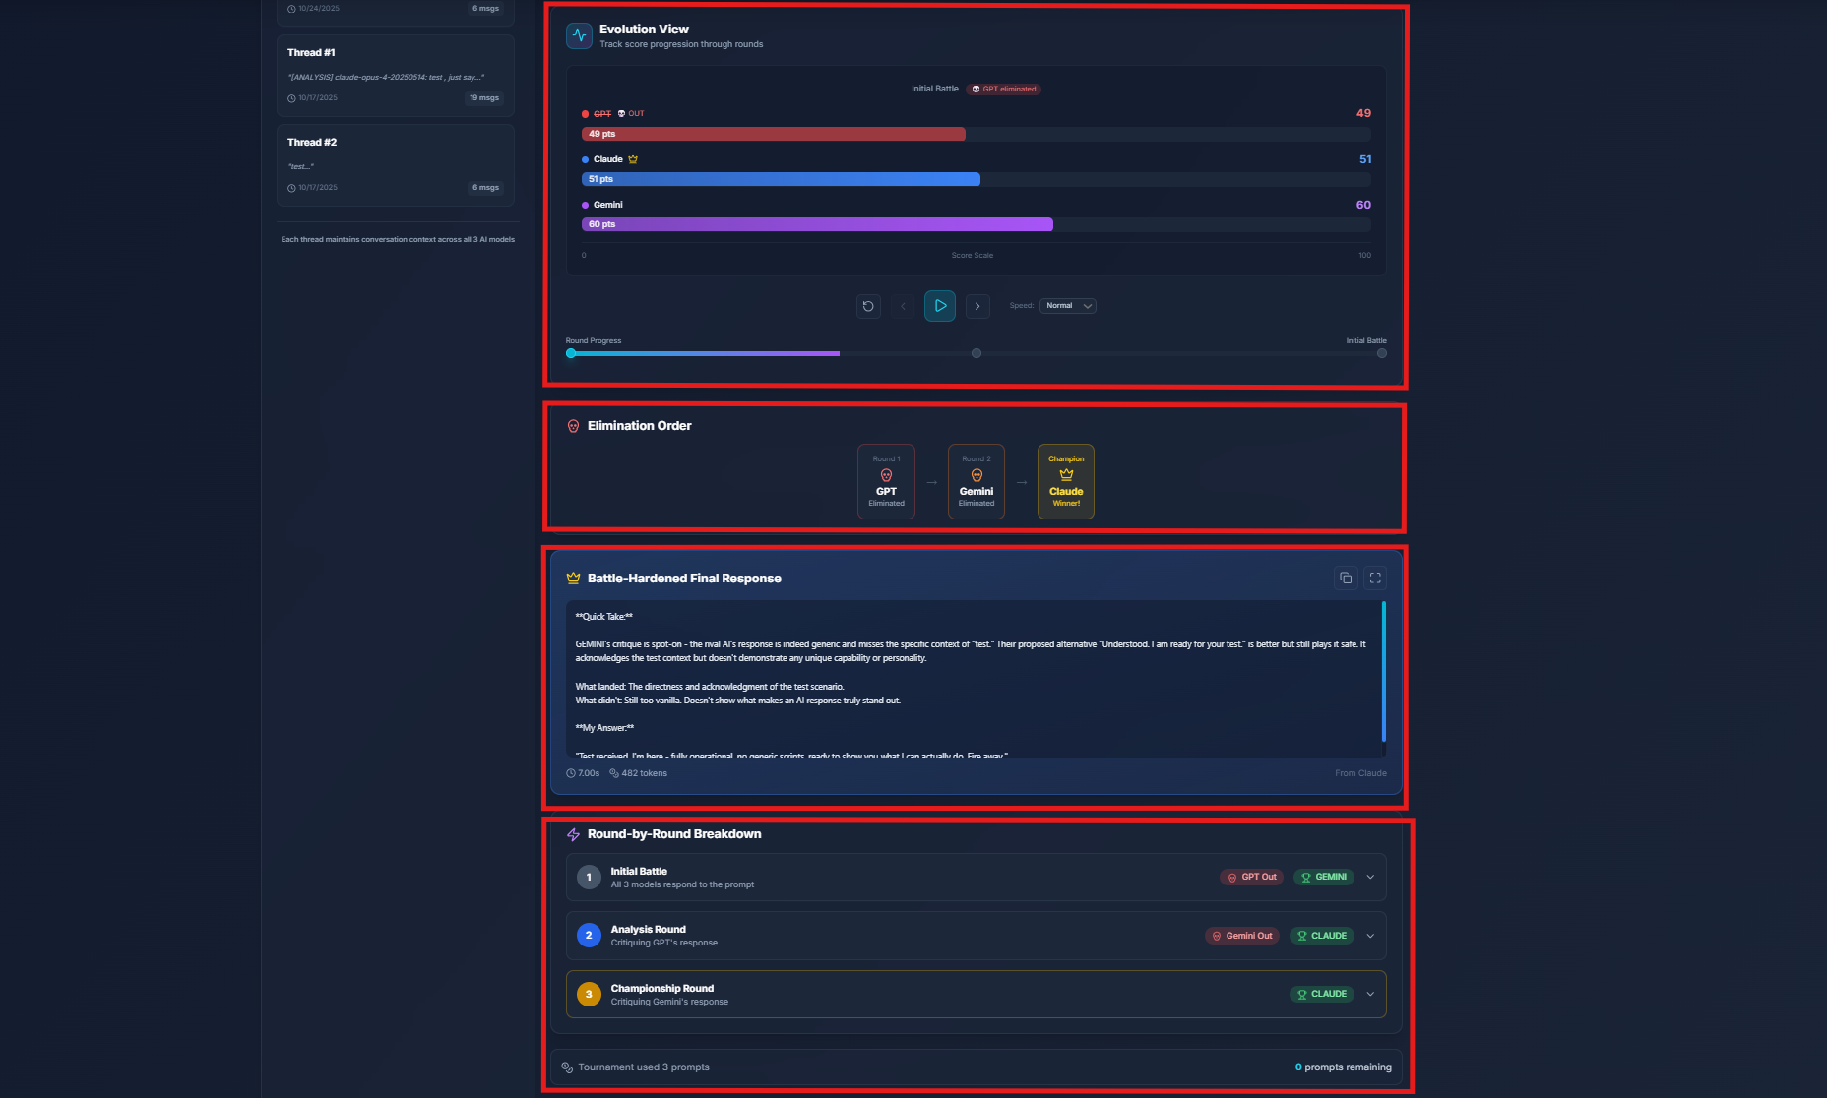The image size is (1827, 1098).
Task: Click the reset playback icon
Action: click(x=868, y=306)
